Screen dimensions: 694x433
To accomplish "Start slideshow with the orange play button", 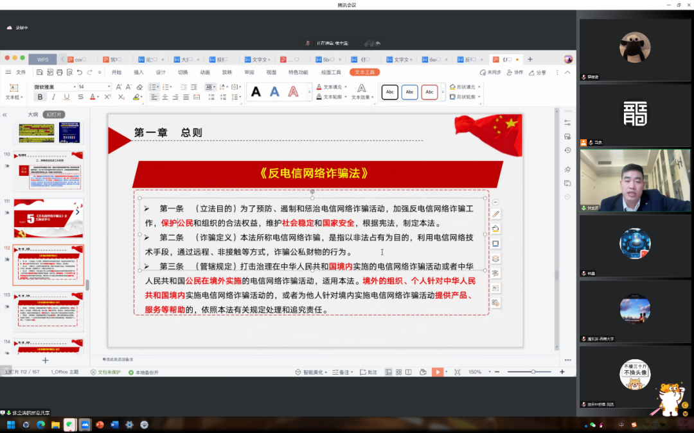I will coord(437,372).
